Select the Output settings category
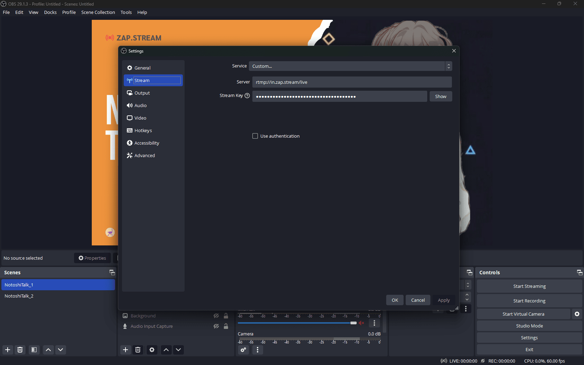The image size is (584, 365). (x=153, y=93)
